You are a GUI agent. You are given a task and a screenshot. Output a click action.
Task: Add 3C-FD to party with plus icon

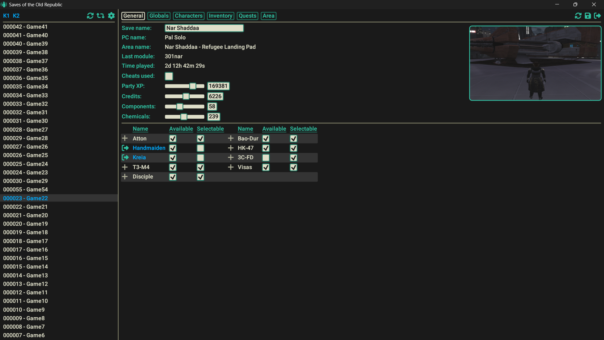coord(231,157)
